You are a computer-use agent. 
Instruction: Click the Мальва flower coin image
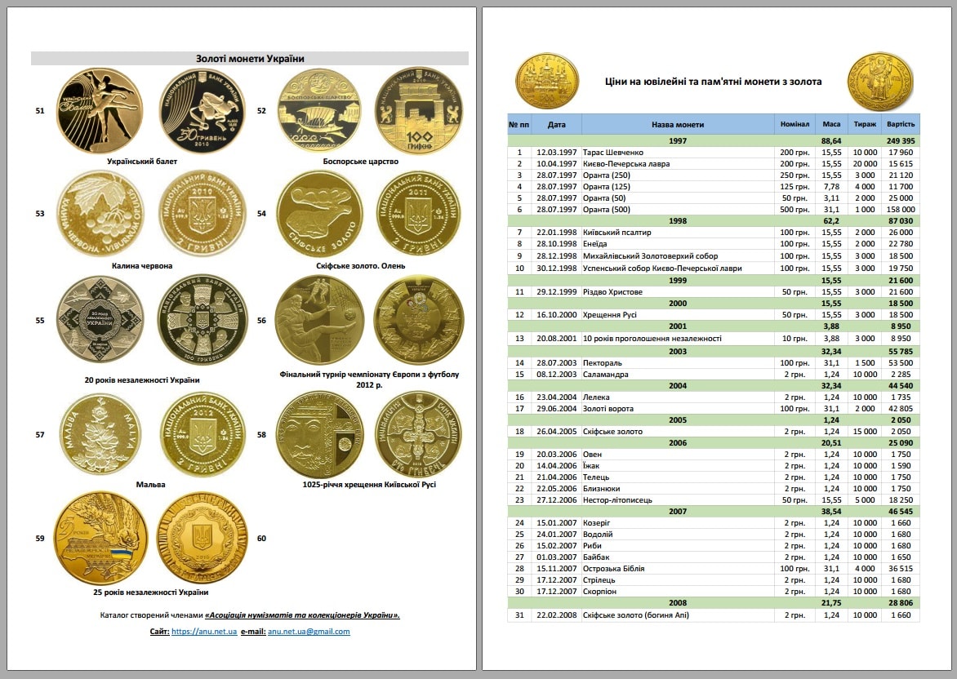click(100, 434)
